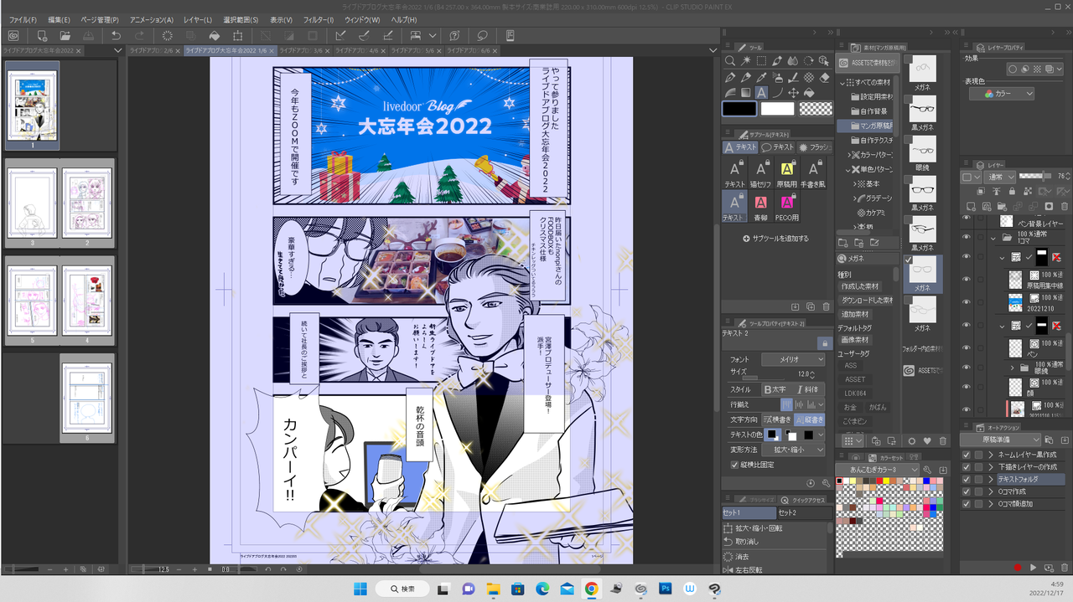1073x602 pixels.
Task: Open the 変形方法 拡大・縮小 dropdown
Action: pyautogui.click(x=792, y=450)
